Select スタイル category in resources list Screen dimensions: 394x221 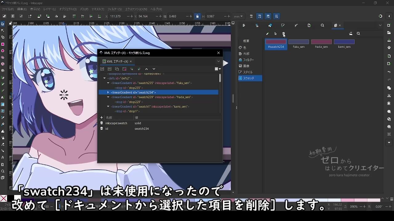pos(250,72)
